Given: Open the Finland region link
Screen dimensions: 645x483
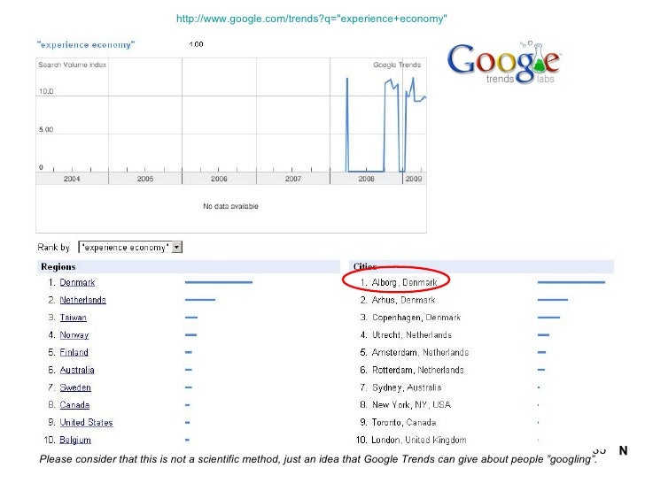Looking at the screenshot, I should [74, 352].
